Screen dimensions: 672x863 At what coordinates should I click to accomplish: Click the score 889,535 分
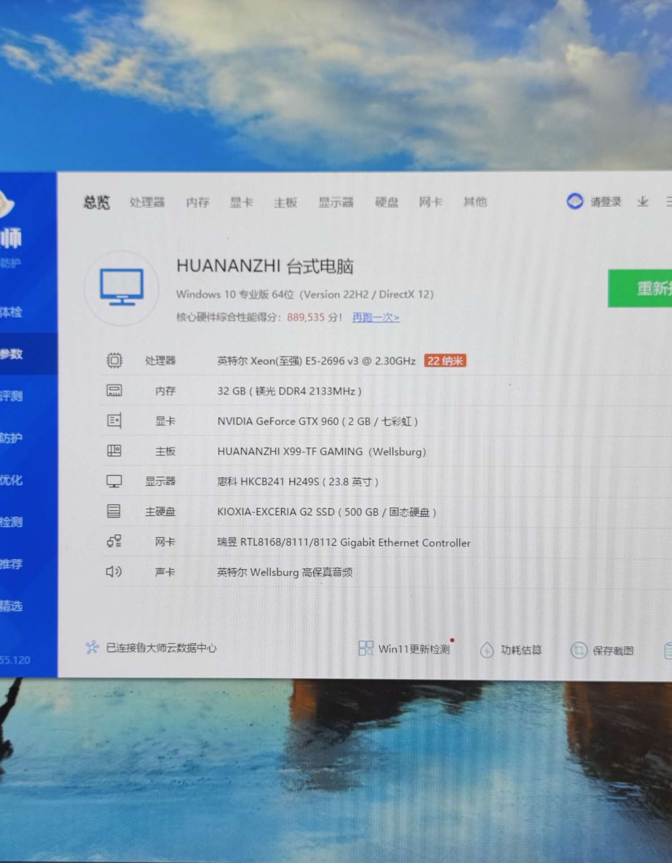tap(314, 317)
